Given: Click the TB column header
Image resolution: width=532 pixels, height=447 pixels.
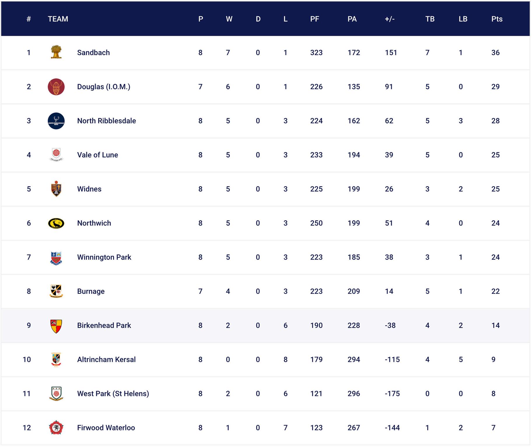Looking at the screenshot, I should [x=430, y=19].
